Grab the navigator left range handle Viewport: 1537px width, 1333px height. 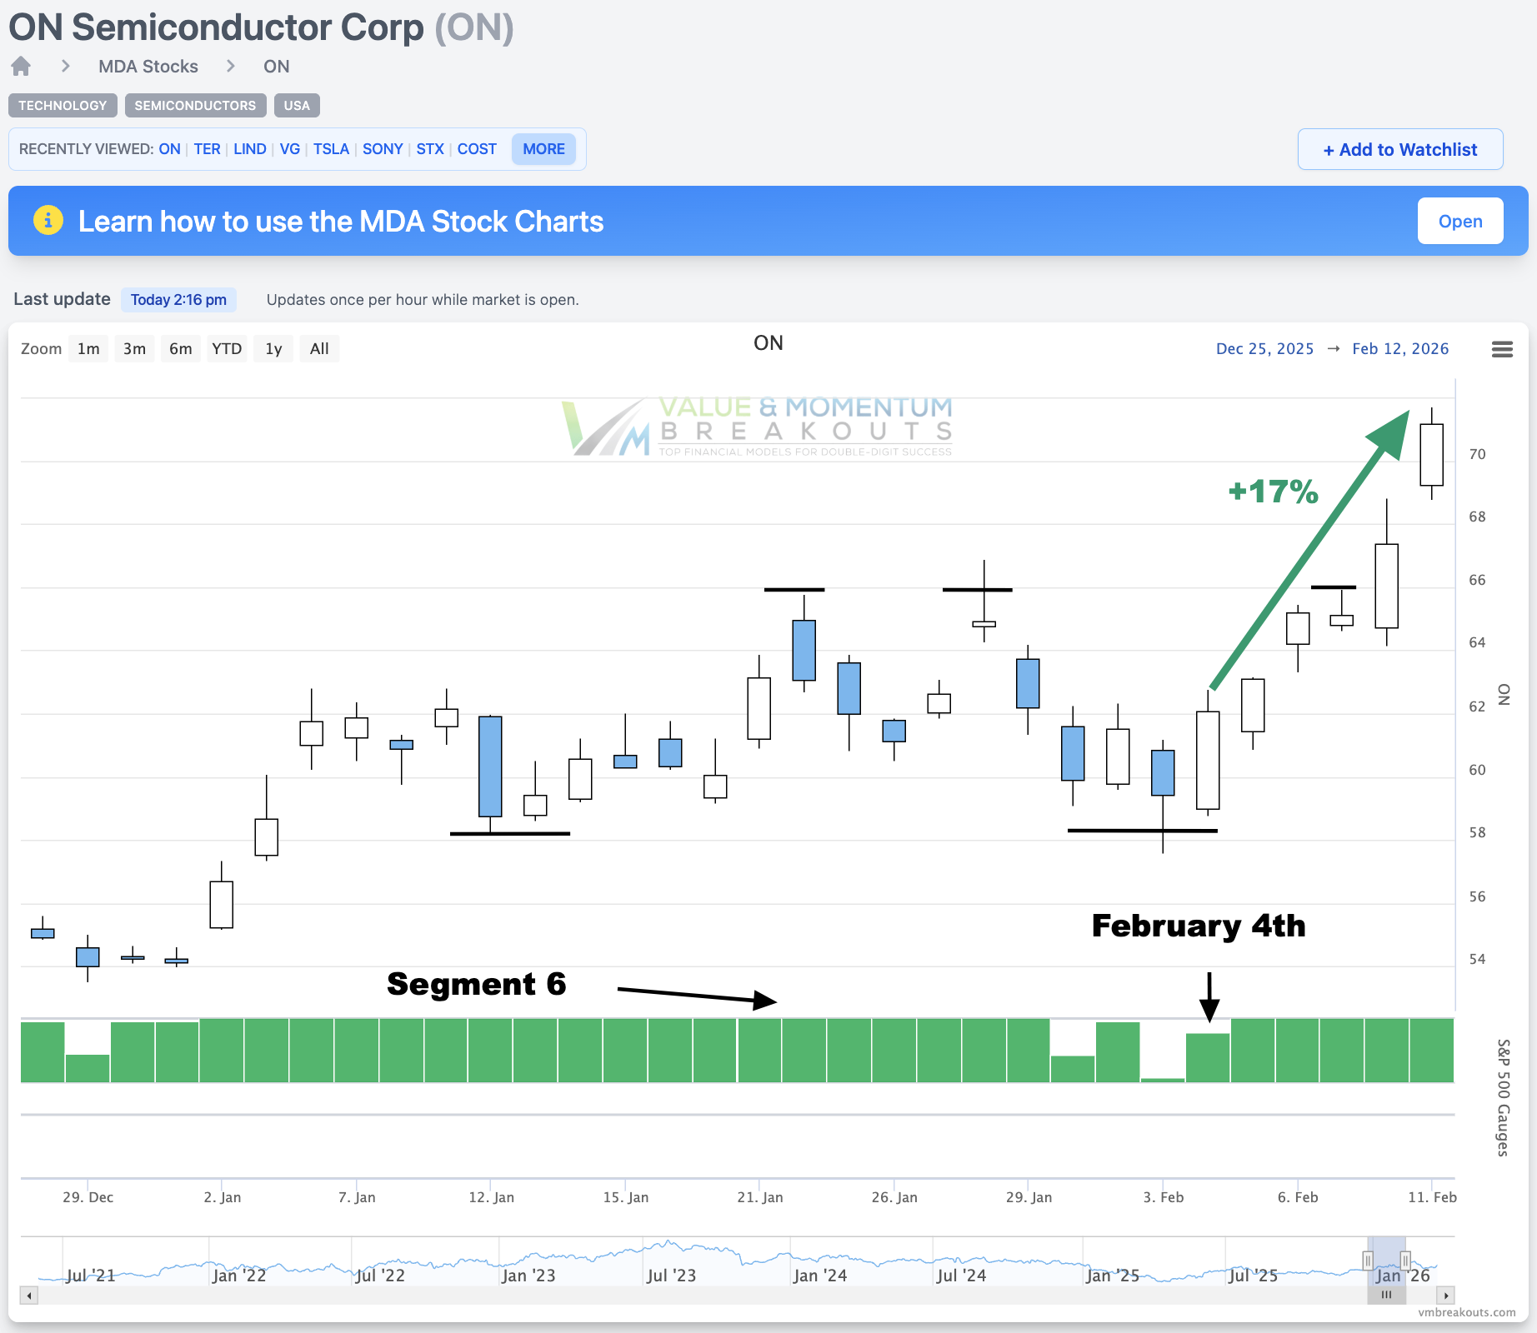pyautogui.click(x=1368, y=1261)
